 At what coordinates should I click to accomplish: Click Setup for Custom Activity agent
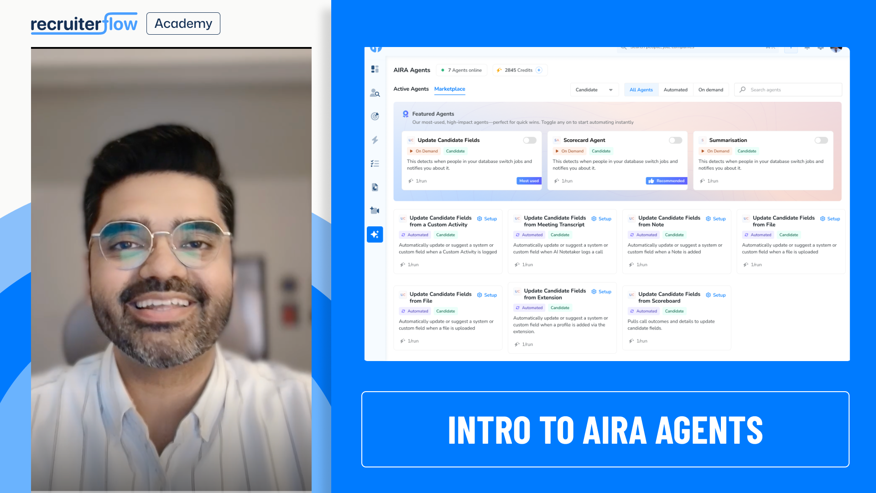(487, 219)
